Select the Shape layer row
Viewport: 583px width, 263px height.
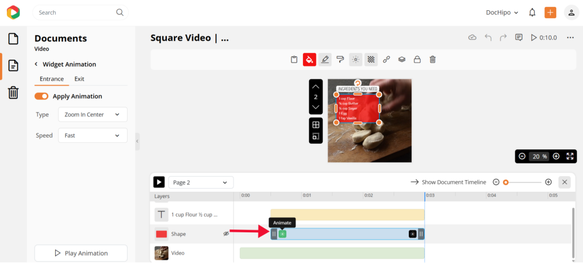[192, 234]
